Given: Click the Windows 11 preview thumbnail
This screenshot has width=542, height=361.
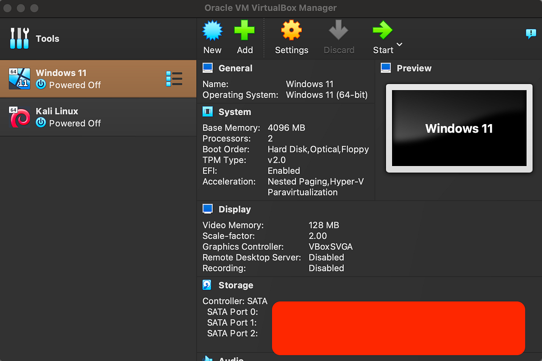Looking at the screenshot, I should click(458, 128).
